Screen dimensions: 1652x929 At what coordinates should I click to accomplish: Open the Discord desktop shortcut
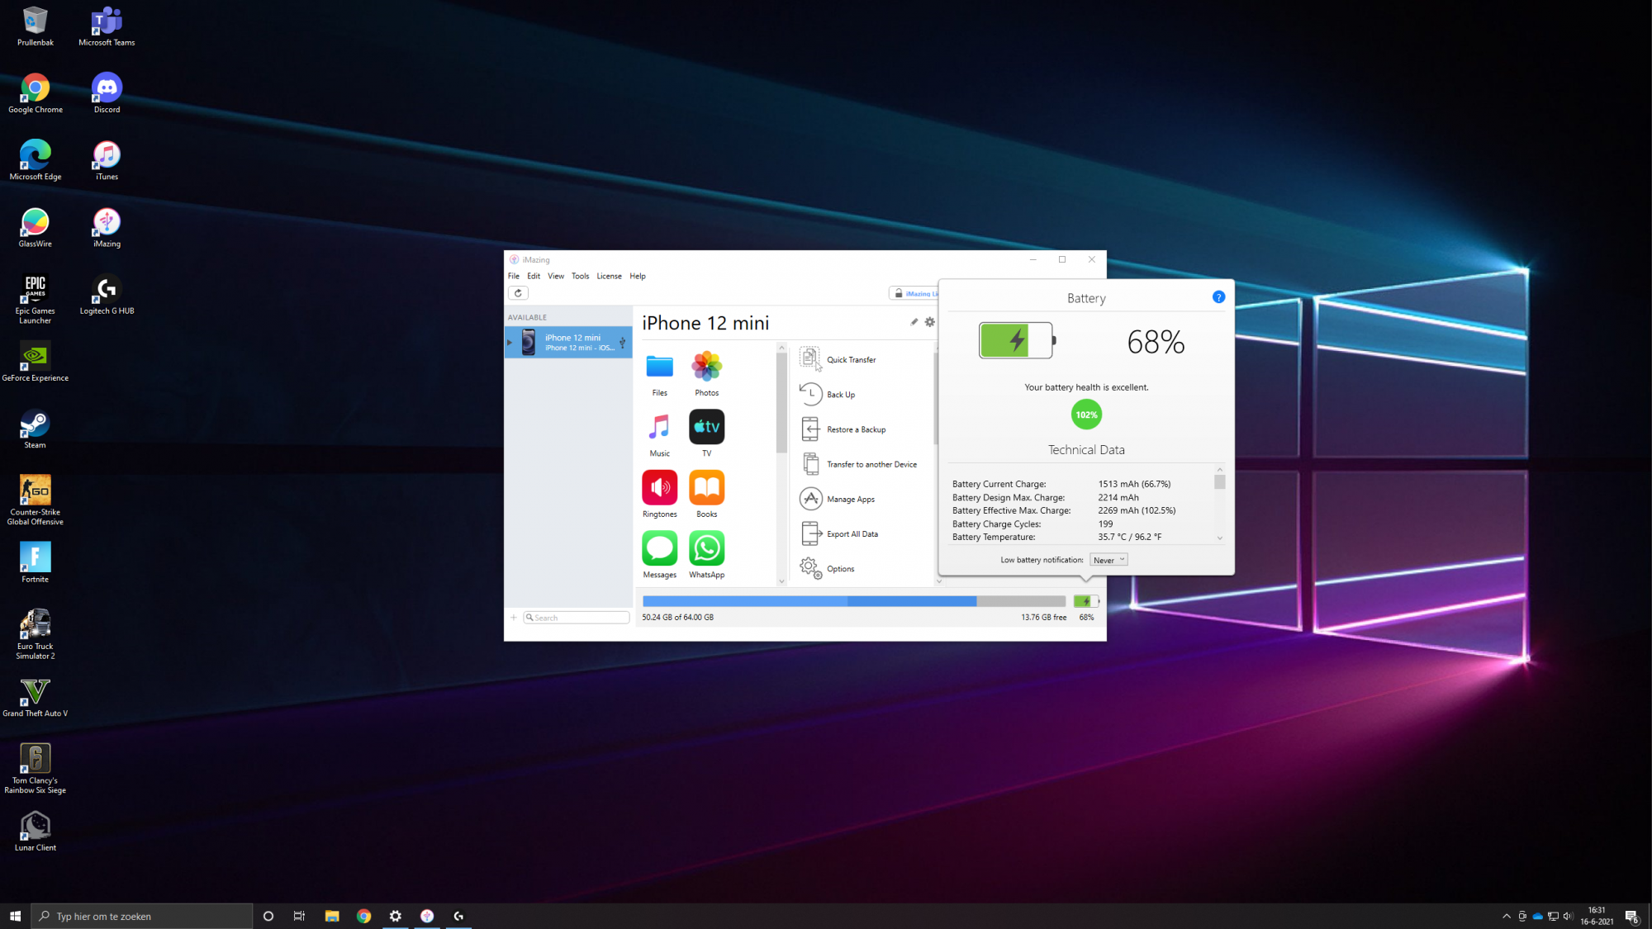click(x=107, y=92)
